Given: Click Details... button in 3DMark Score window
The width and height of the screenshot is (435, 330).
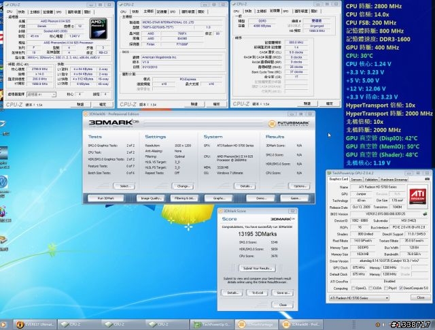Looking at the screenshot, I should pyautogui.click(x=232, y=293).
